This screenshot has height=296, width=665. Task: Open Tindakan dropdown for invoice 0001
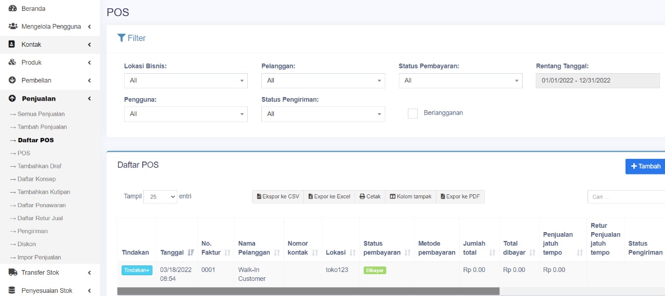click(x=137, y=270)
